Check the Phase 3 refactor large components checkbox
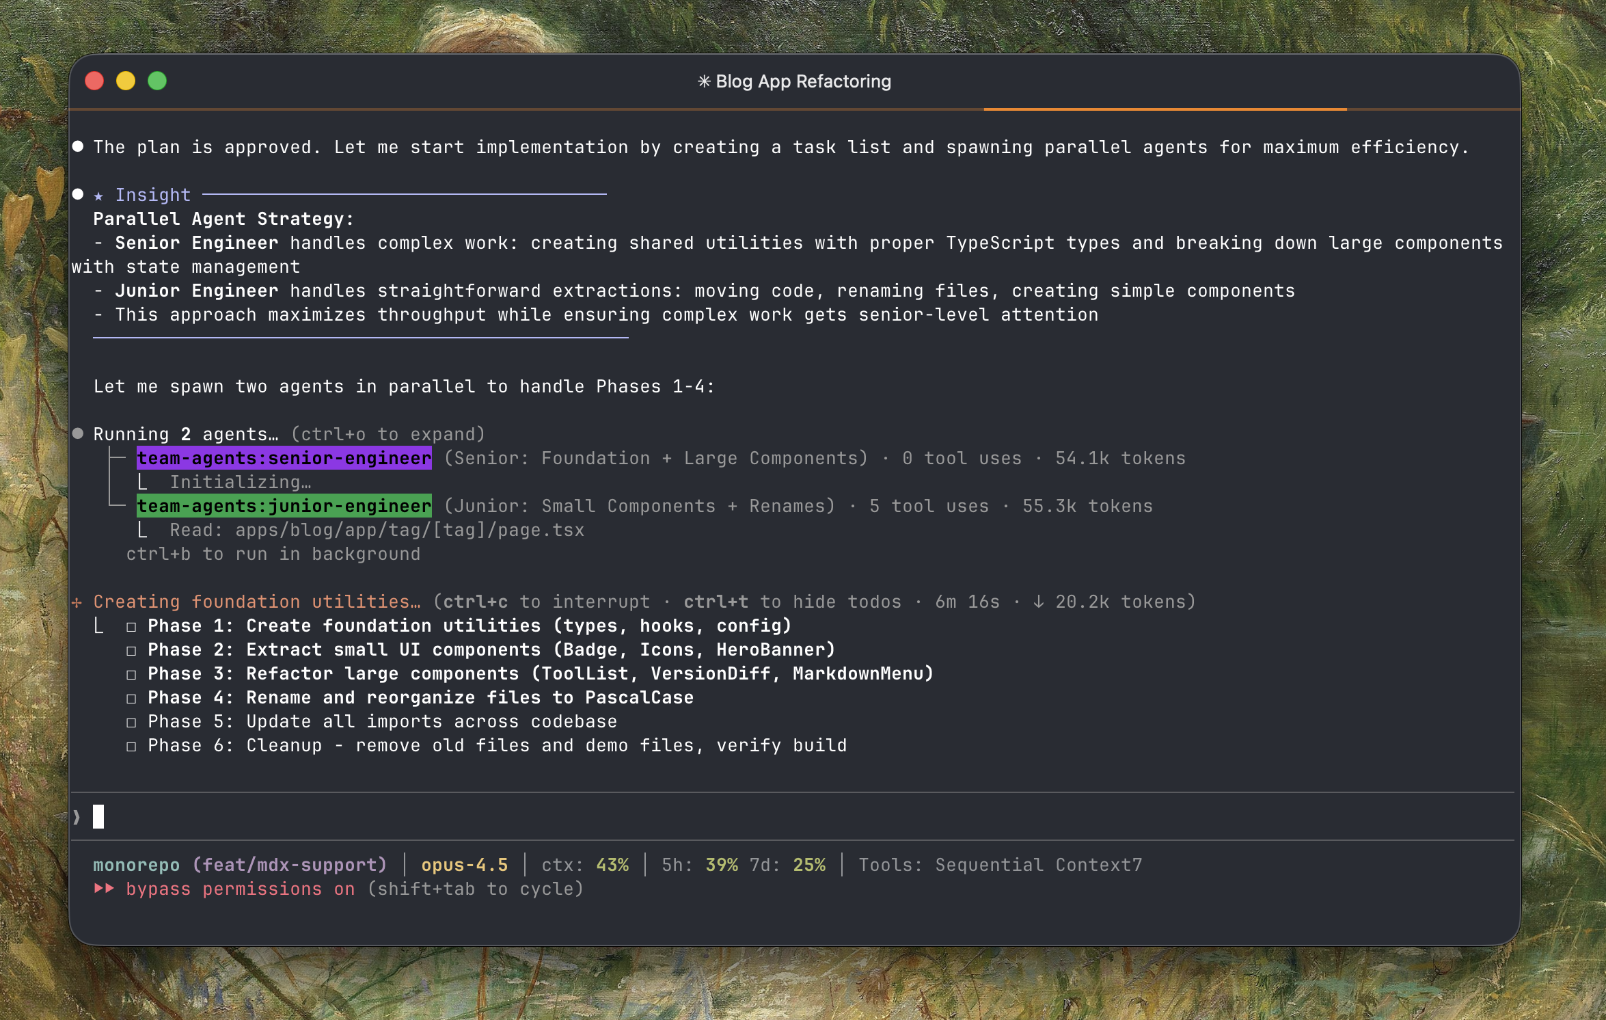The width and height of the screenshot is (1606, 1020). pos(131,675)
